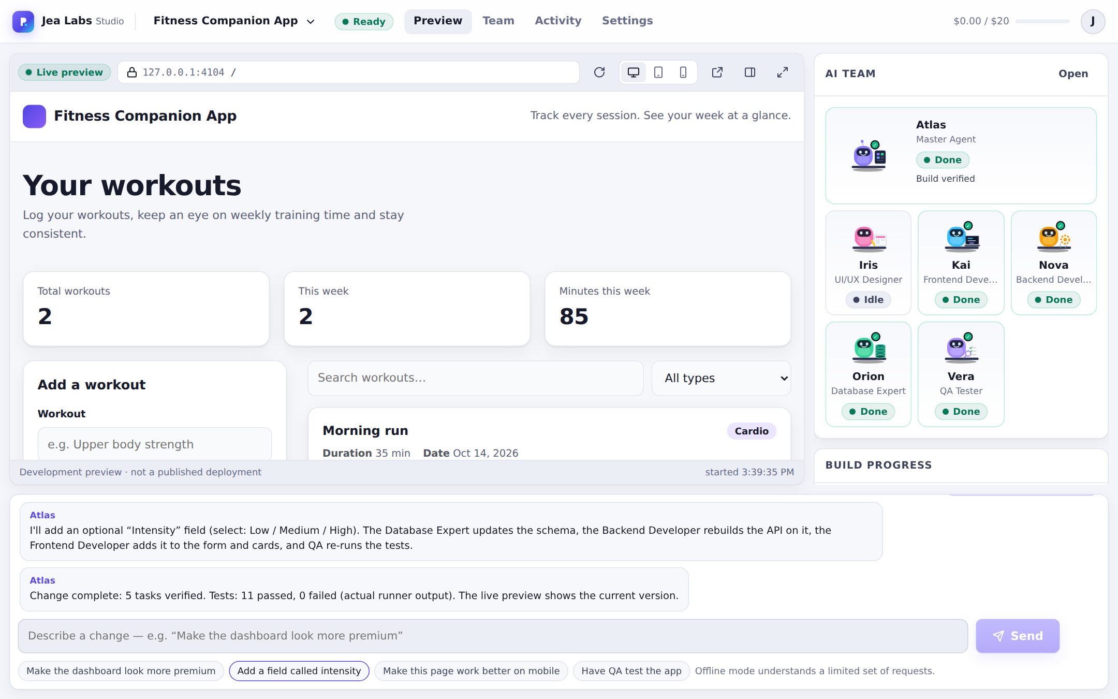Open the Settings tab

pos(627,21)
